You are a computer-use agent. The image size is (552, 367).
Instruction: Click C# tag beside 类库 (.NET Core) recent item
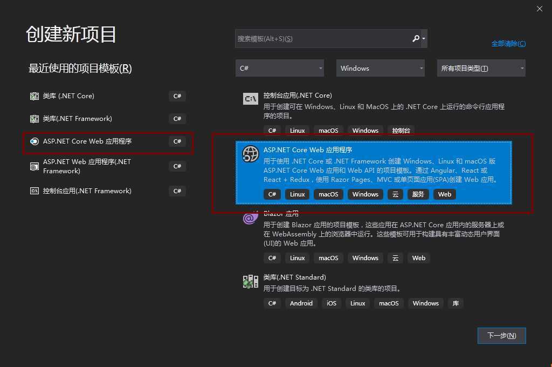(x=177, y=96)
